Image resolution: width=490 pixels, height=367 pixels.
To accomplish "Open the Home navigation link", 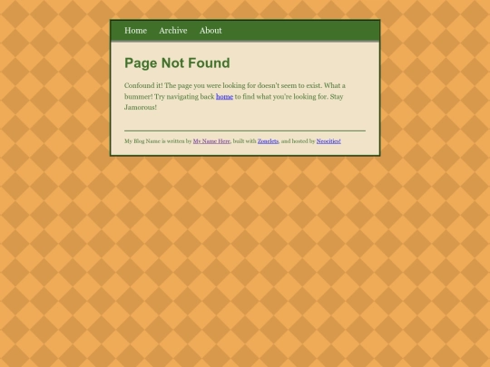I will tap(135, 31).
